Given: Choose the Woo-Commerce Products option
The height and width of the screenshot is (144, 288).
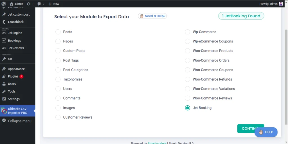Looking at the screenshot, I should click(x=188, y=51).
